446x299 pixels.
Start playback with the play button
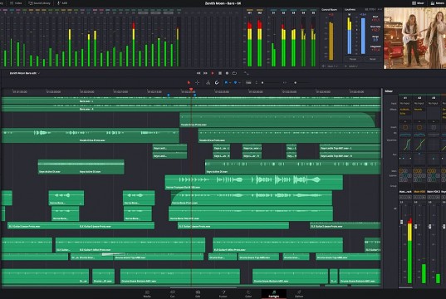(x=213, y=73)
